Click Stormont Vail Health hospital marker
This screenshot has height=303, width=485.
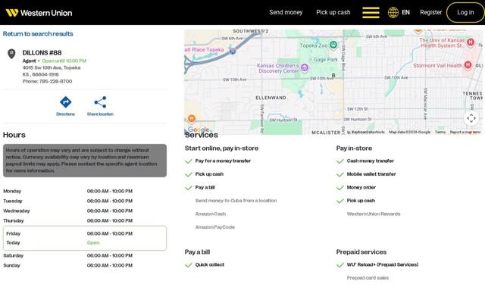468,65
